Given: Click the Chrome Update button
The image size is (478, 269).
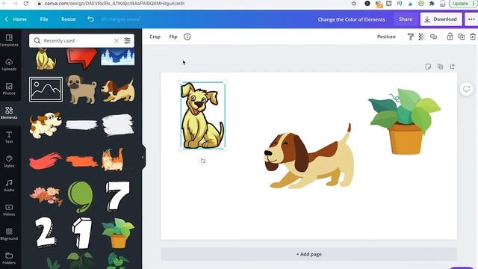Looking at the screenshot, I should click(460, 3).
